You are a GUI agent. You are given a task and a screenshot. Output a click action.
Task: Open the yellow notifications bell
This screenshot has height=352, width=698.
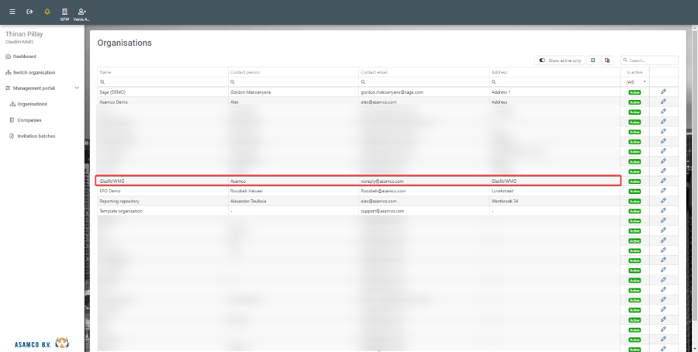(x=47, y=12)
